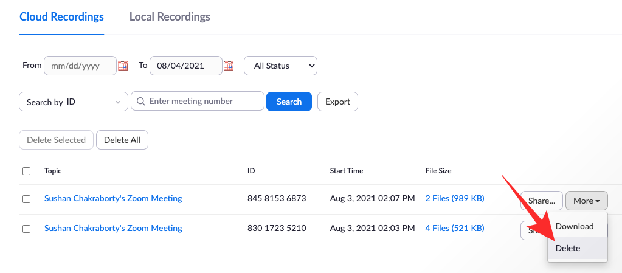Screen dimensions: 622x273
Task: Switch to the Local Recordings tab
Action: [170, 17]
